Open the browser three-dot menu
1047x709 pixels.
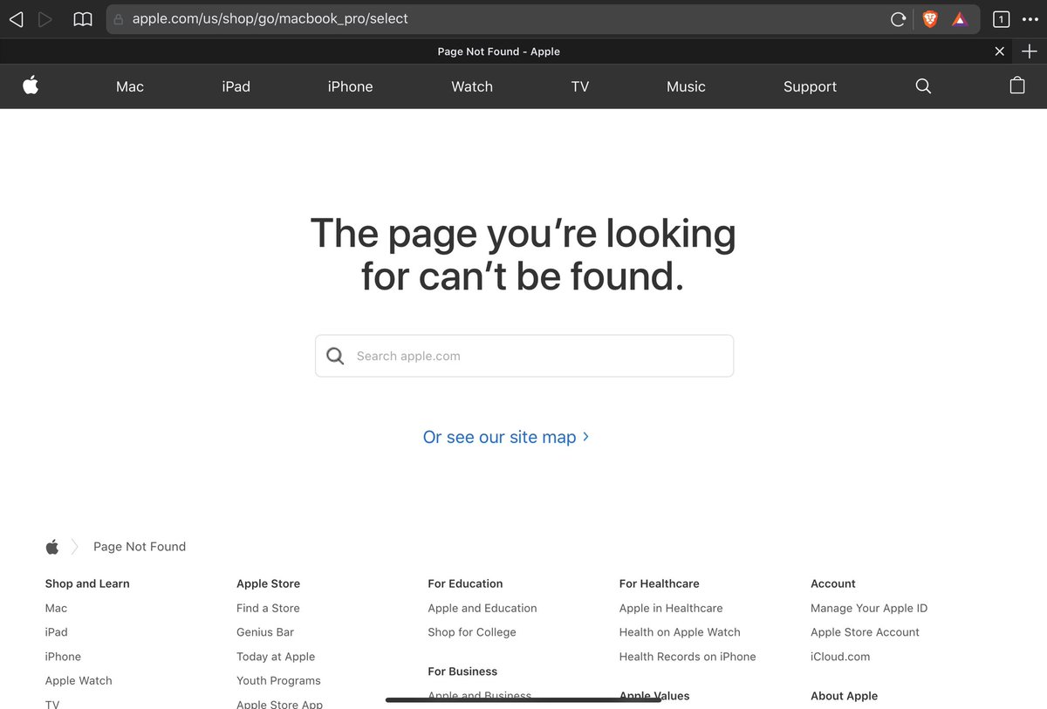1030,19
